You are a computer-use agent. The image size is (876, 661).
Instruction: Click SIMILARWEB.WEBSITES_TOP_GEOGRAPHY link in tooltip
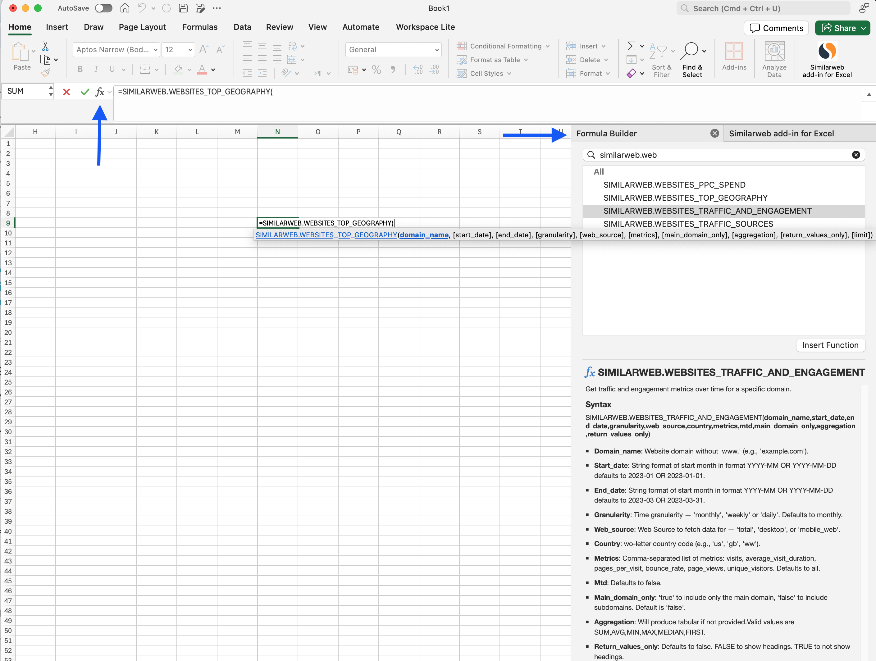tap(326, 235)
